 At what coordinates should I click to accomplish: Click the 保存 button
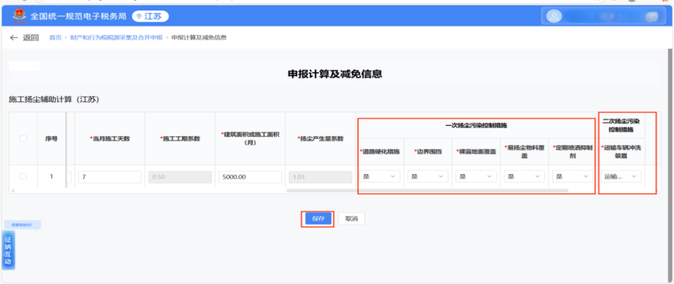(x=318, y=219)
